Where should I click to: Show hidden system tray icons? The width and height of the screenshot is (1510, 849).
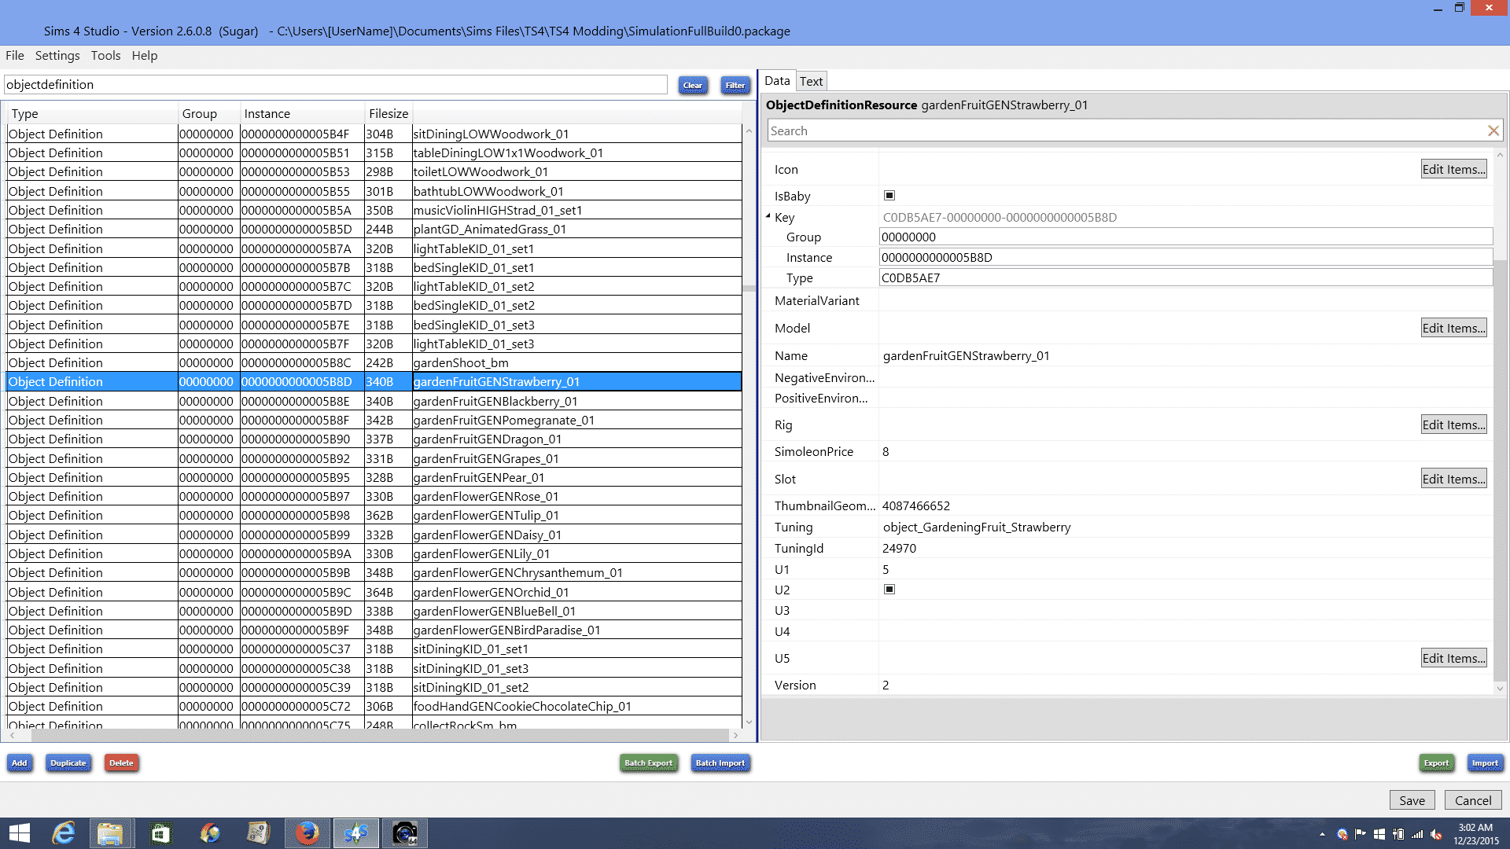pos(1322,834)
